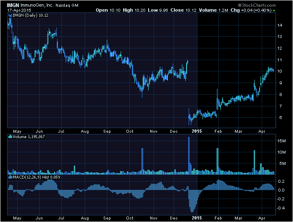The width and height of the screenshot is (293, 222).
Task: Click price axis label 14
Action: 280,25
